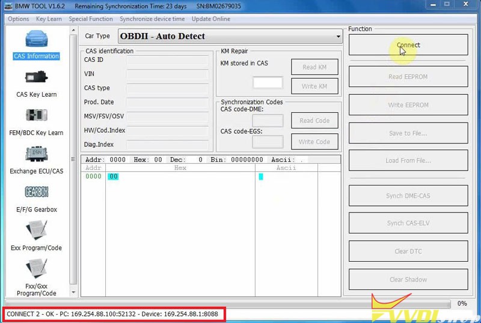
Task: Close the BMW TOOL window
Action: [465, 4]
